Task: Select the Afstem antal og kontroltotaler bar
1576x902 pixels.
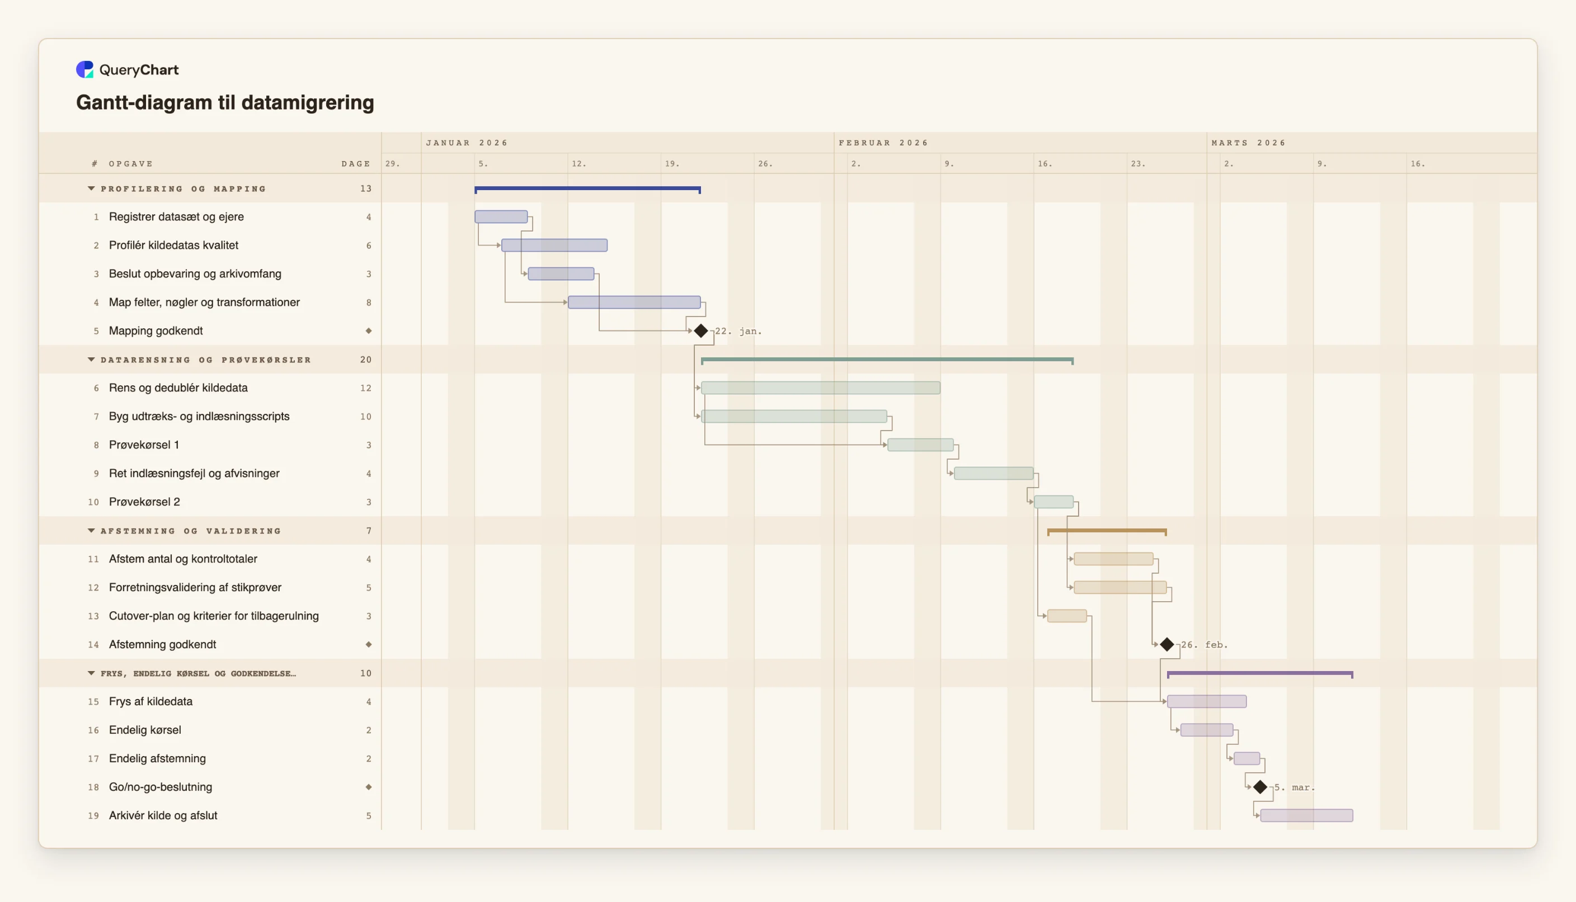Action: pos(1114,559)
